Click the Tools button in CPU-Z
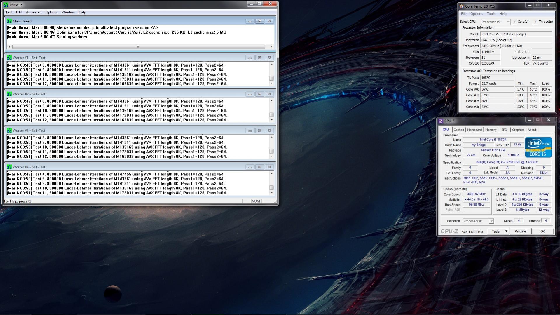This screenshot has height=315, width=560. coord(496,231)
